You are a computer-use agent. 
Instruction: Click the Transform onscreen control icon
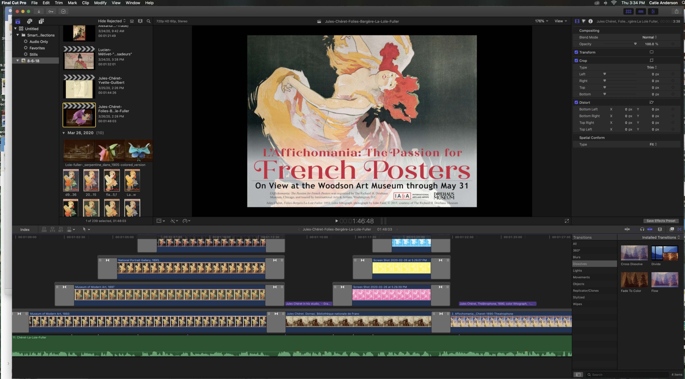pos(652,52)
